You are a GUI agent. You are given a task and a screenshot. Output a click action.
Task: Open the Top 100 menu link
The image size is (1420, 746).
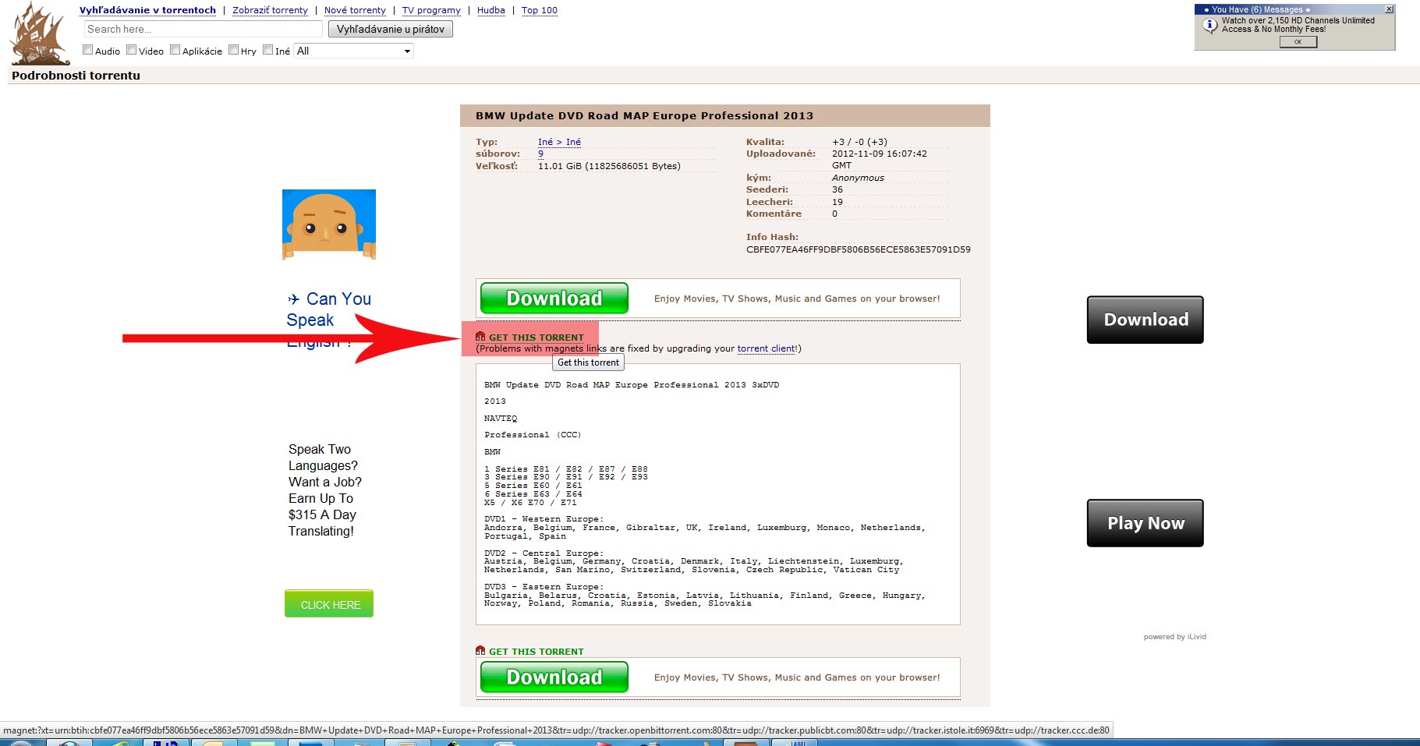pyautogui.click(x=539, y=10)
